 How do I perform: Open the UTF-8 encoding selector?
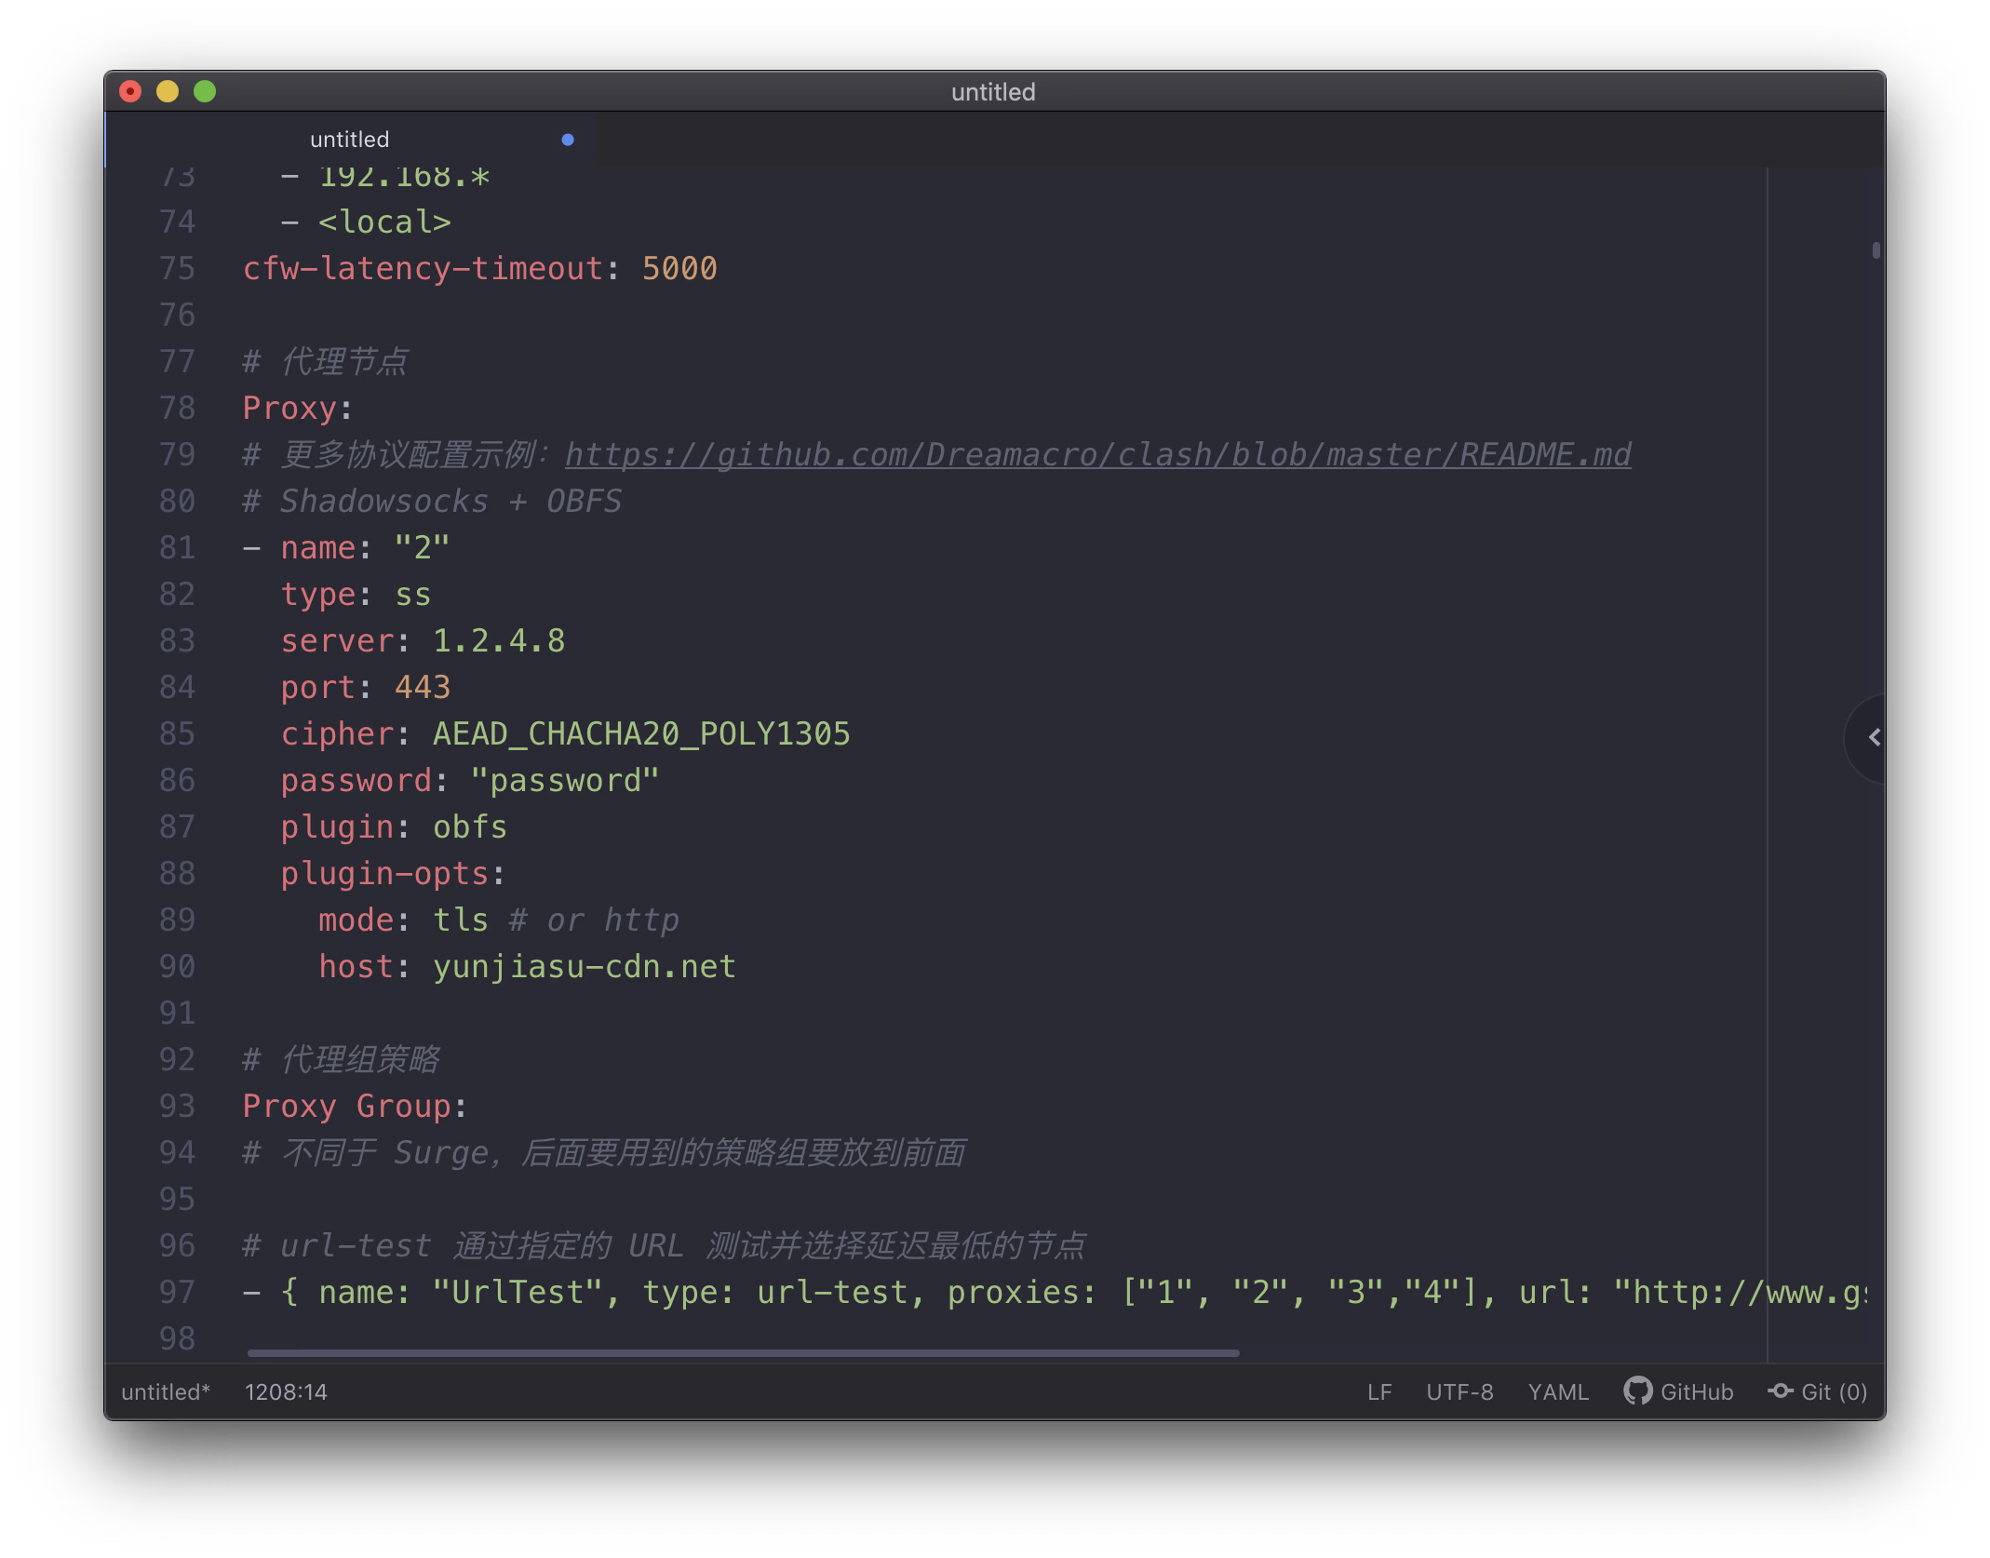(1459, 1391)
